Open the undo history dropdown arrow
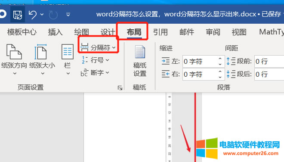284x162 pixels. [42, 15]
